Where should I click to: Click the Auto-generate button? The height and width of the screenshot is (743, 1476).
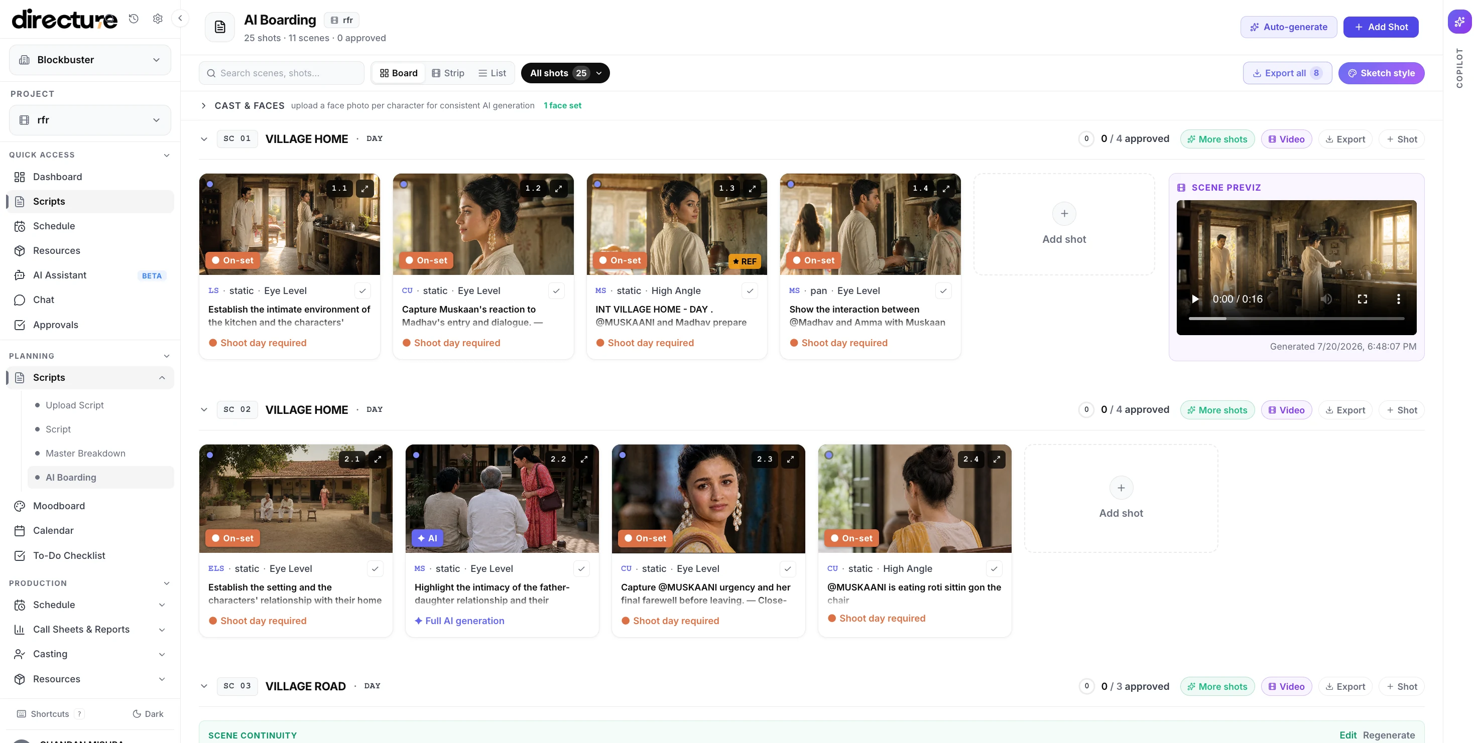coord(1289,27)
